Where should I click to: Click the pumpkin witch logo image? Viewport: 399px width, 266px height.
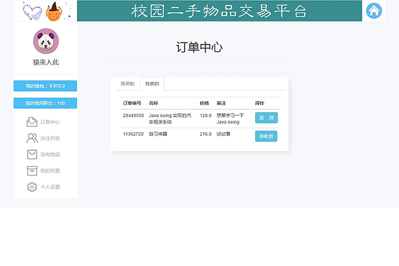tap(54, 12)
